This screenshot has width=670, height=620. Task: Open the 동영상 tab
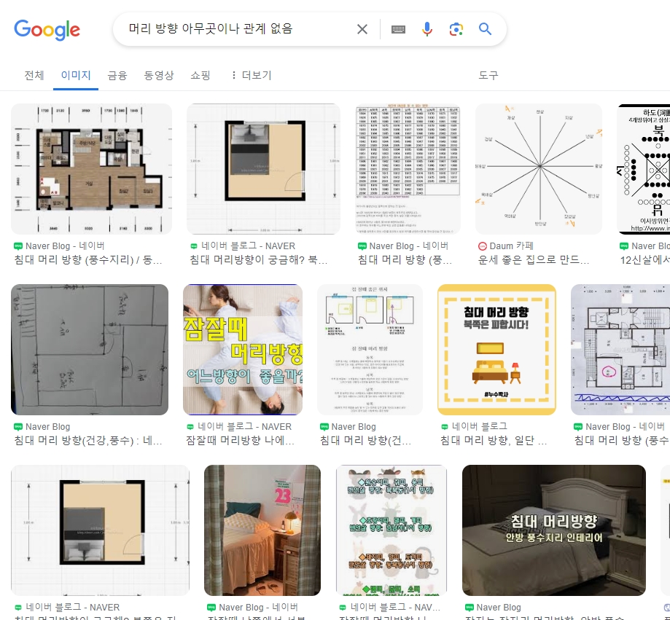tap(159, 75)
